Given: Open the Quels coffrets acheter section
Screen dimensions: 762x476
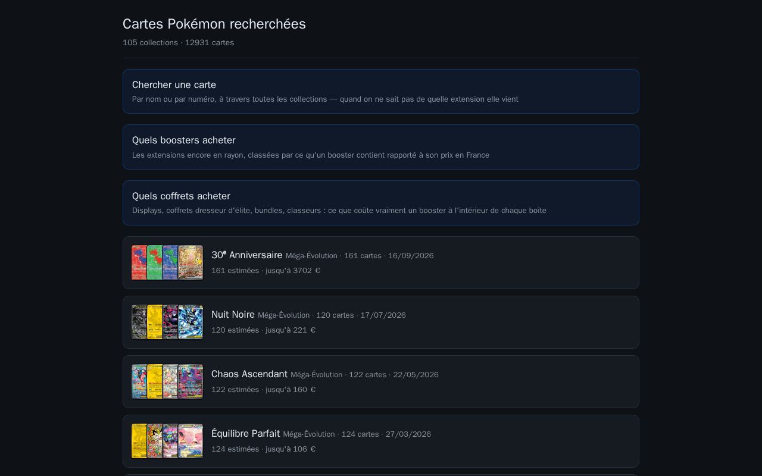Looking at the screenshot, I should pos(381,203).
